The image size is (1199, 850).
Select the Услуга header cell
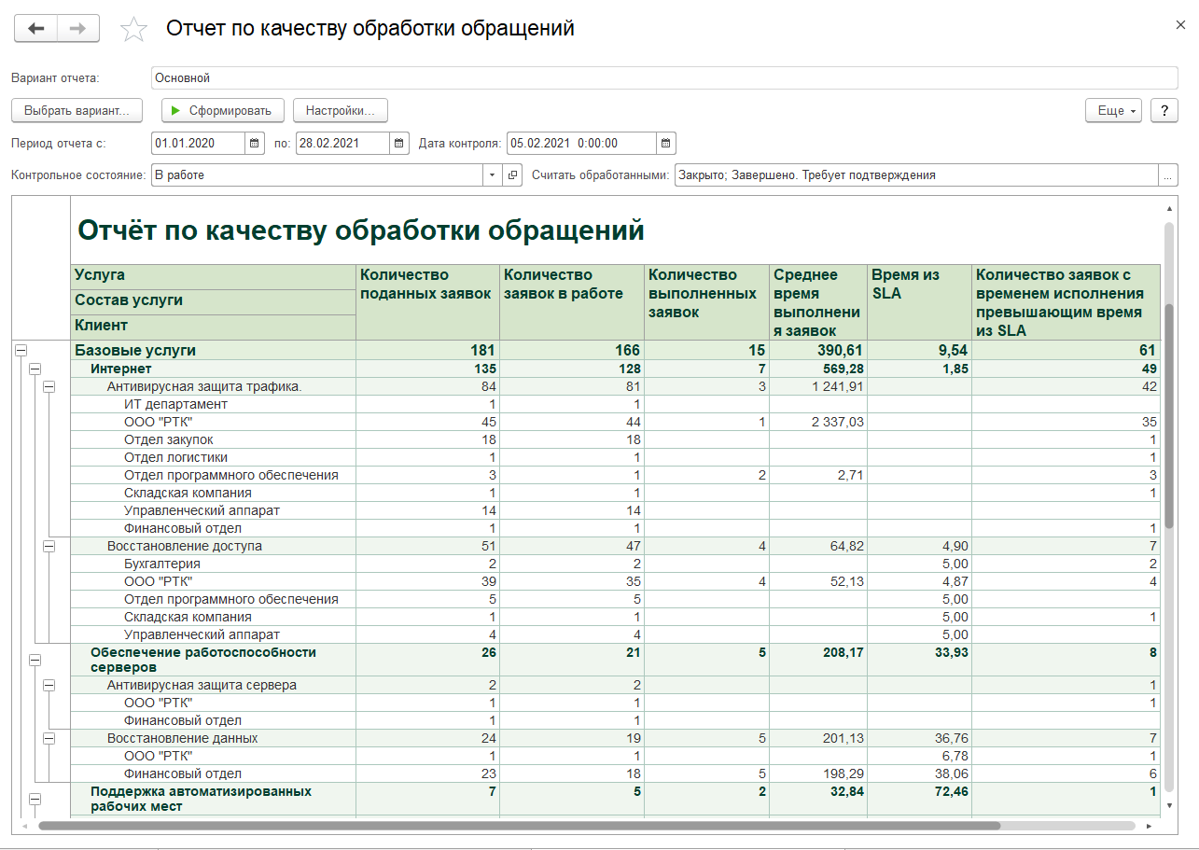coord(213,276)
